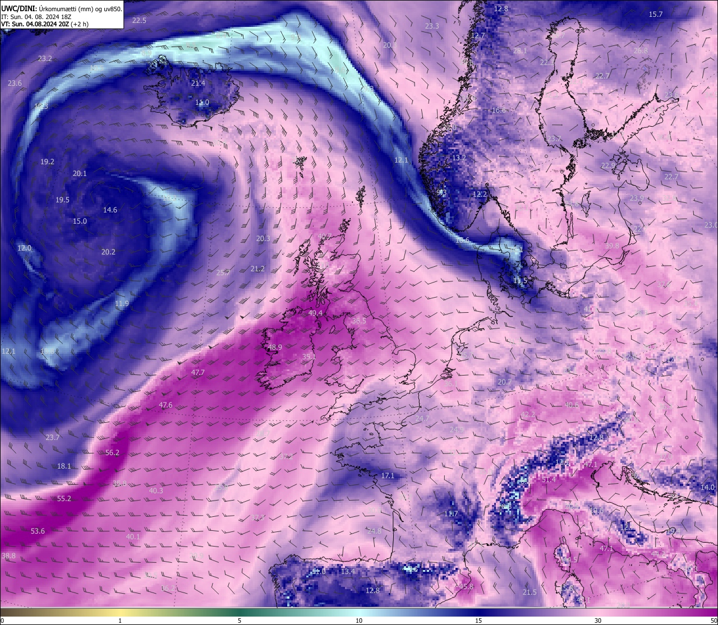Click the 21.4 value over Iceland
The height and width of the screenshot is (625, 718).
(198, 83)
